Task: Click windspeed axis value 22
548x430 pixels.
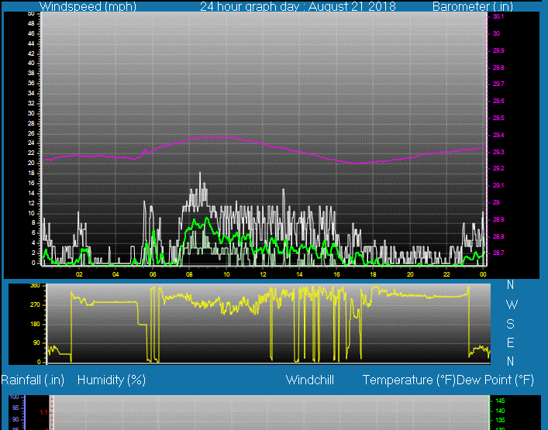Action: [31, 153]
